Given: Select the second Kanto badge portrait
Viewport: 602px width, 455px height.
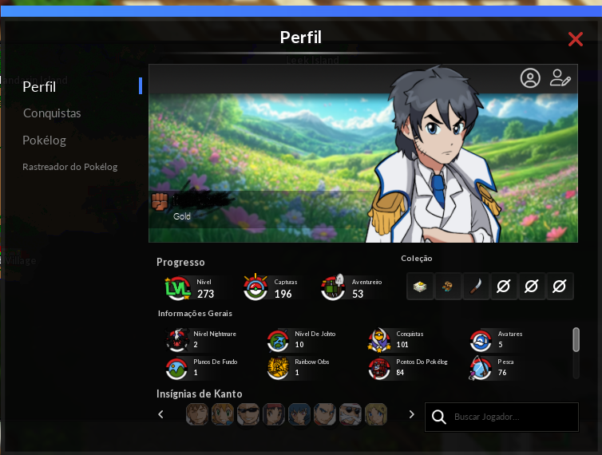Looking at the screenshot, I should 223,414.
